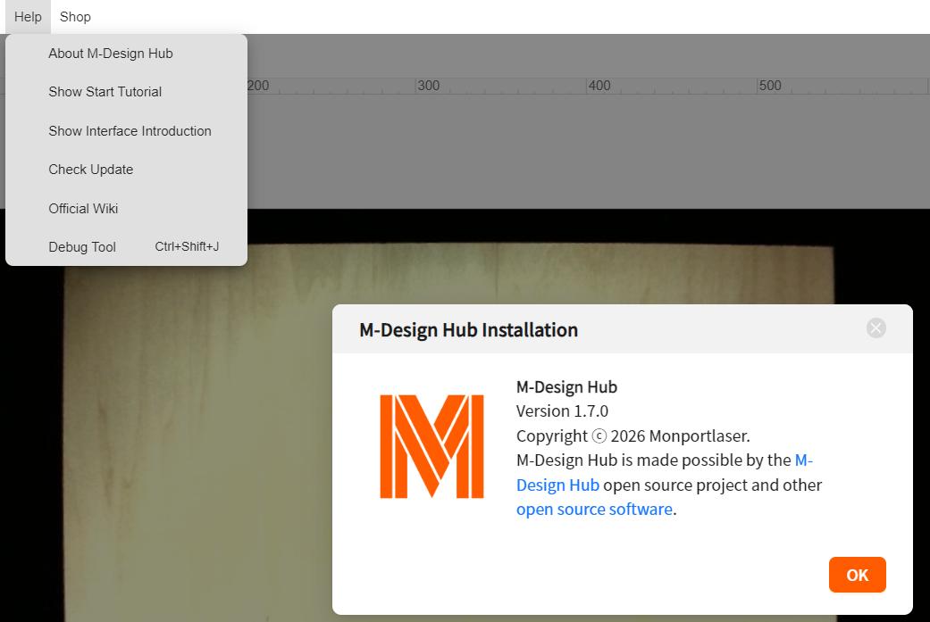Click the 400 mark on the ruler

tap(599, 86)
